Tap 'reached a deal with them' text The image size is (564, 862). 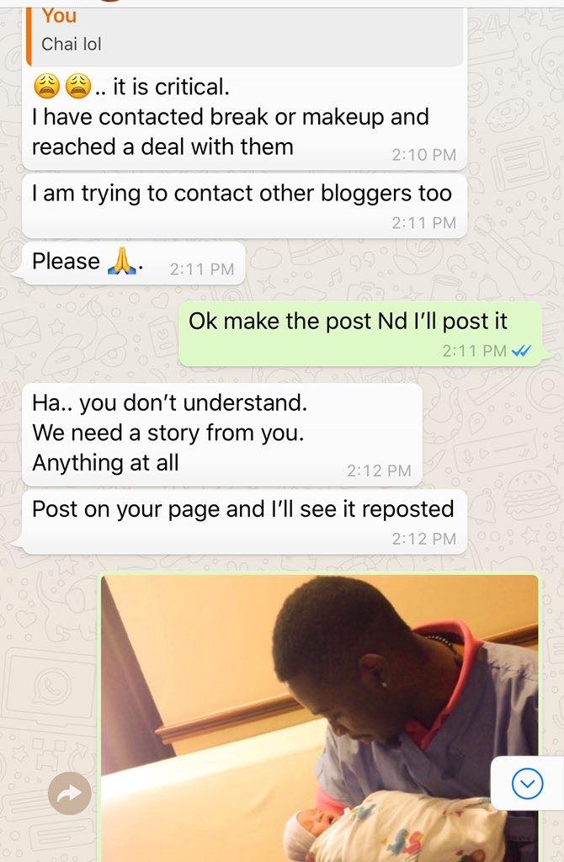162,147
